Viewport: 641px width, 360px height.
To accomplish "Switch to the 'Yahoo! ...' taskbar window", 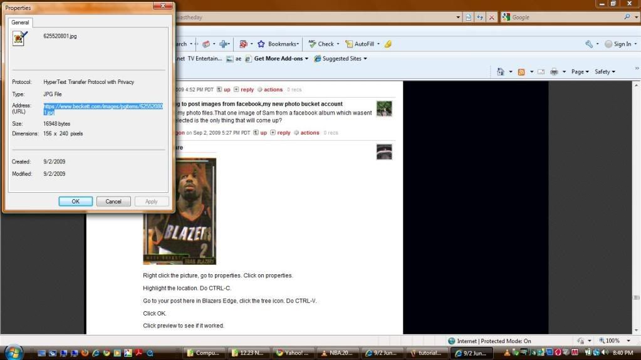I will (x=293, y=353).
